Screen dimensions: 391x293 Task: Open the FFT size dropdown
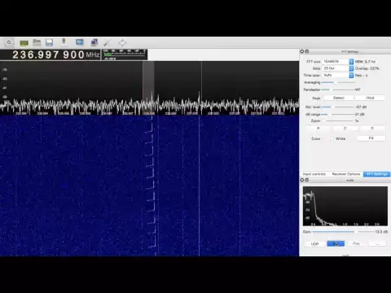(x=338, y=62)
